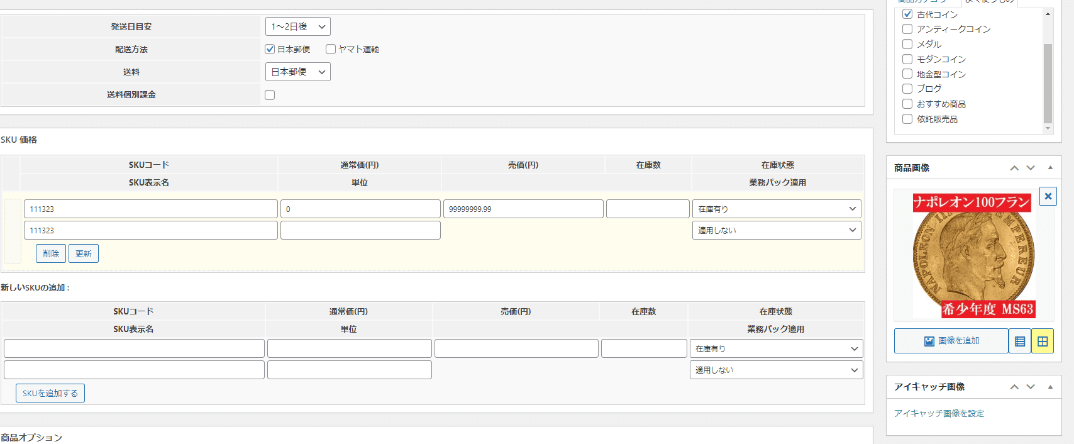The width and height of the screenshot is (1074, 444).
Task: Check 依託販売品 category
Action: pyautogui.click(x=907, y=119)
